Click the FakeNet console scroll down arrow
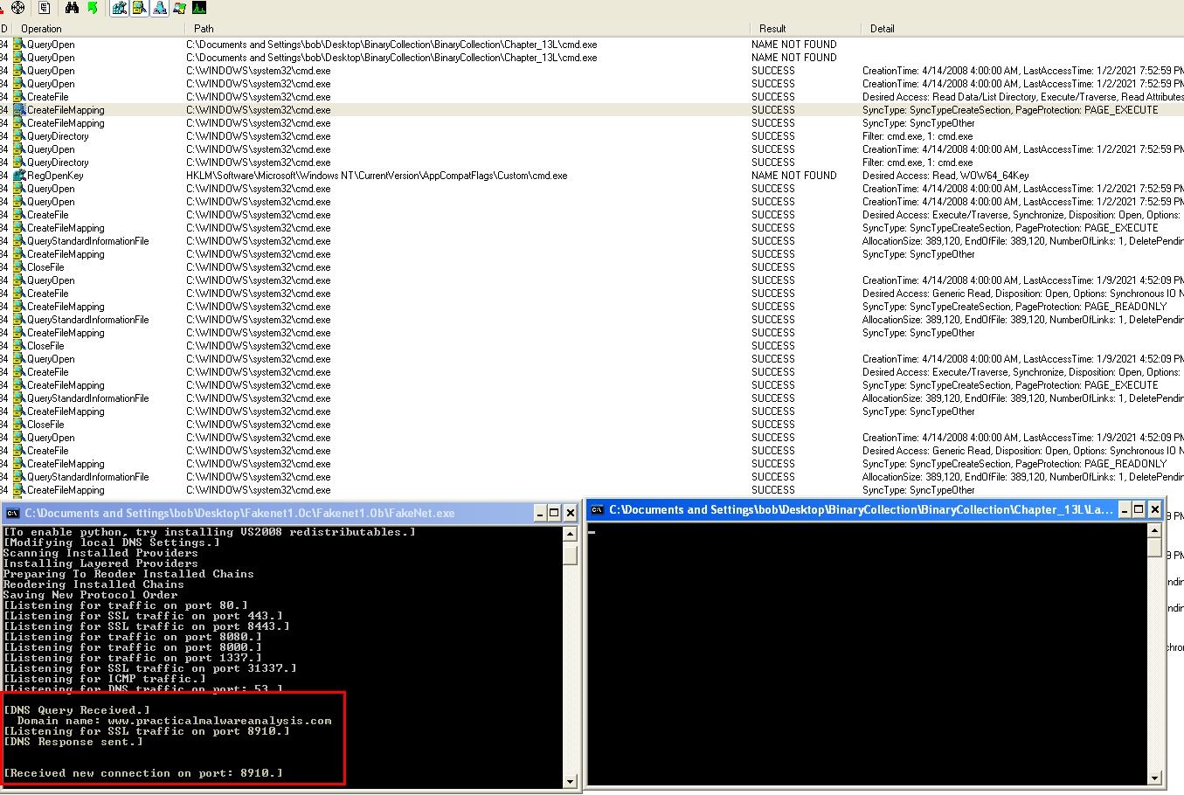This screenshot has height=795, width=1184. click(571, 781)
